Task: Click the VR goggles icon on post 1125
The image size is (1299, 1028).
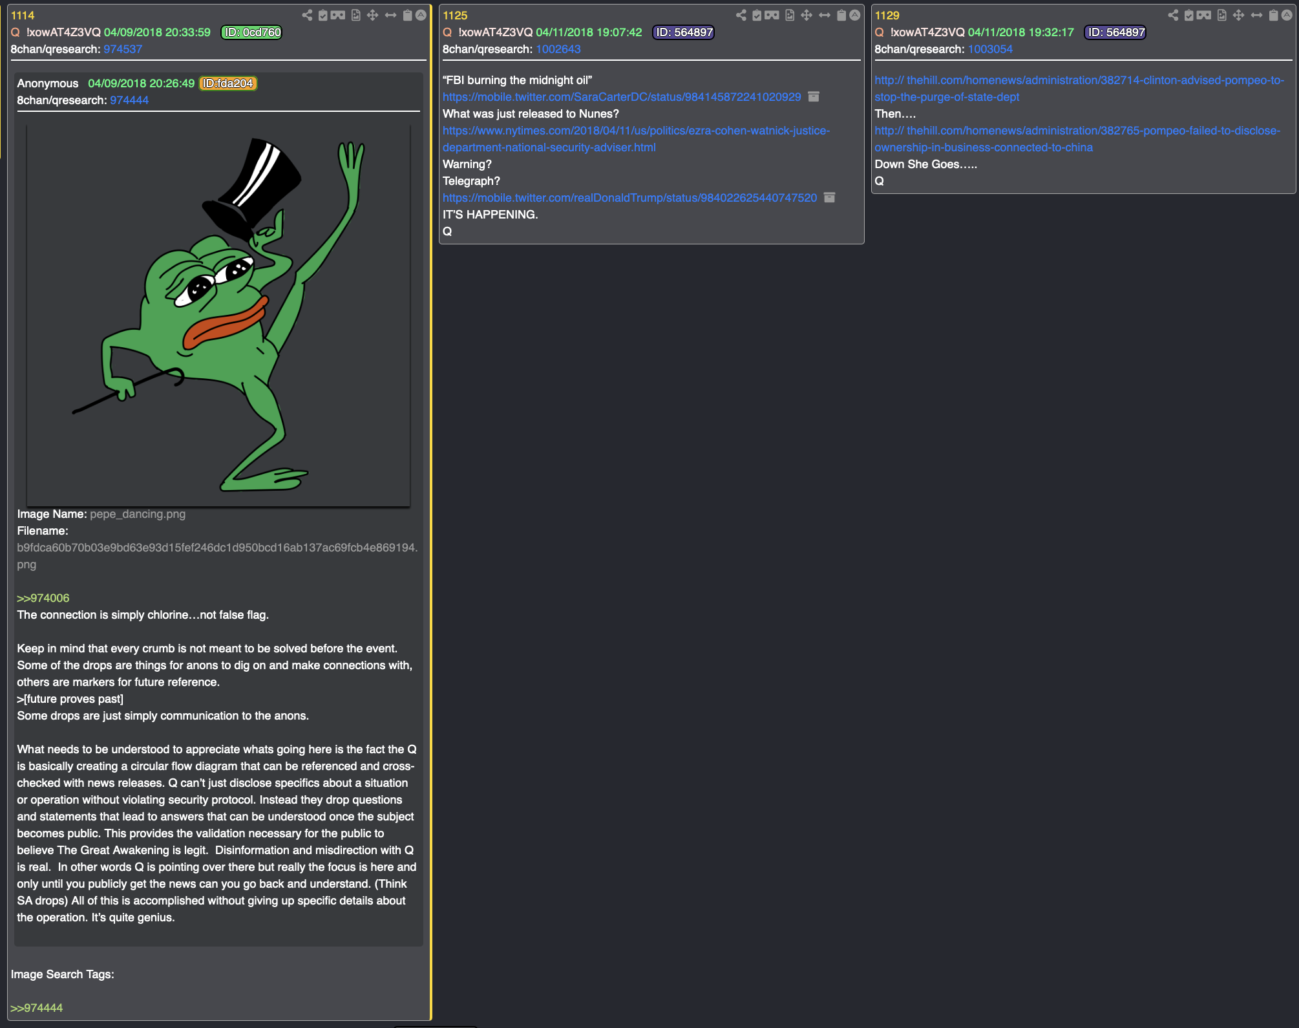Action: (x=772, y=15)
